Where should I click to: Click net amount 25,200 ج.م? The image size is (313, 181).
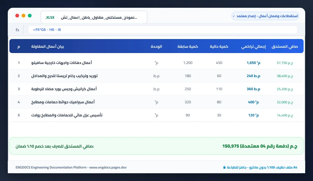pyautogui.click(x=285, y=89)
